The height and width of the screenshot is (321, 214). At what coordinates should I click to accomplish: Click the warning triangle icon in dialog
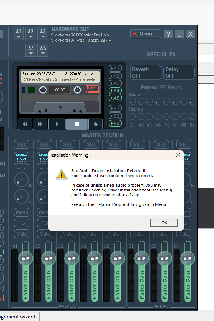click(62, 174)
